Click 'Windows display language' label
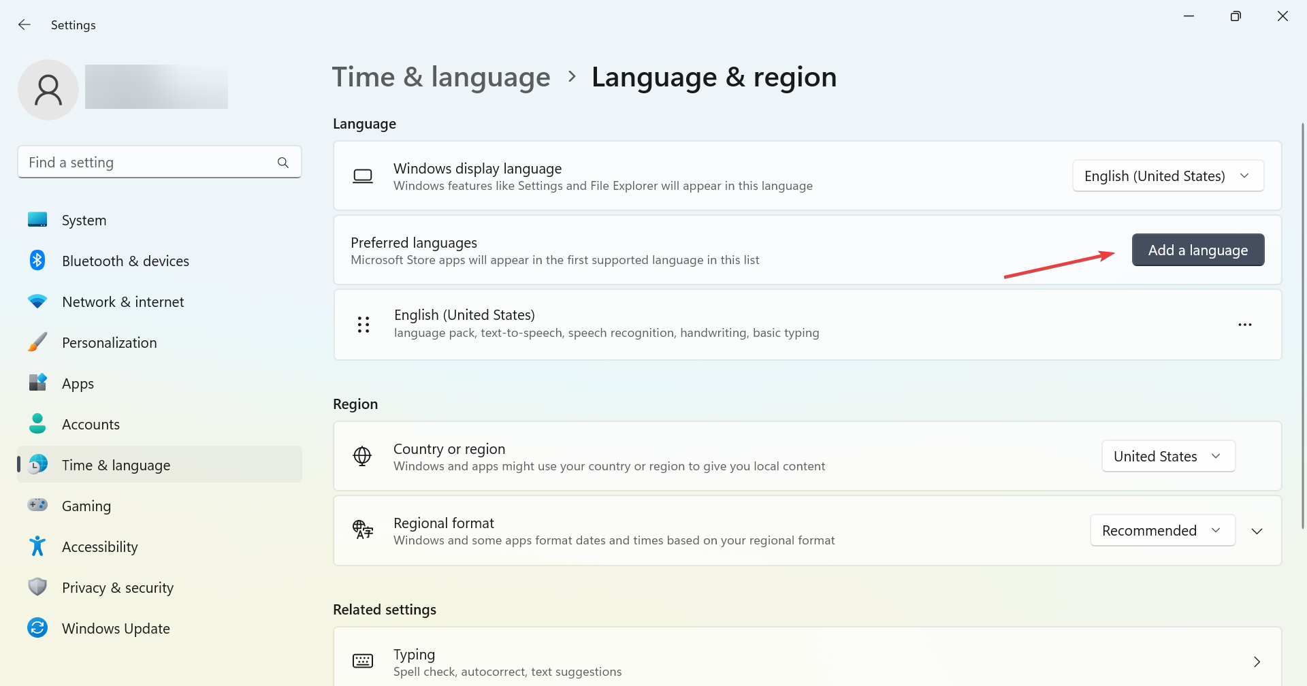The image size is (1307, 686). (x=477, y=168)
